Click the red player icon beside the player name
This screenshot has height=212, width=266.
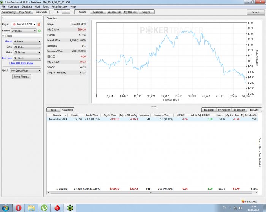39,24
